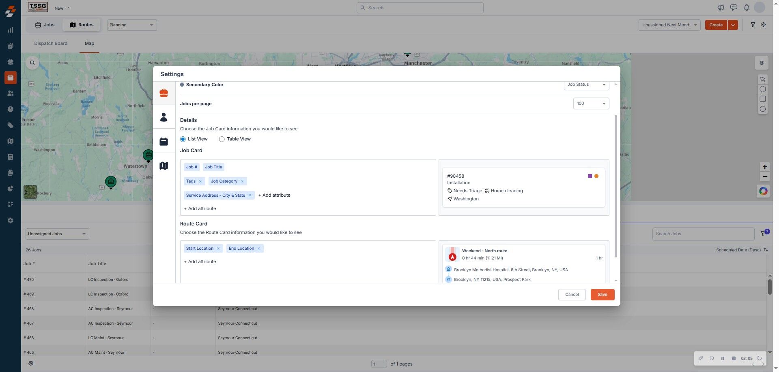
Task: Open the folded map icon in the dark left sidebar
Action: coord(11,141)
